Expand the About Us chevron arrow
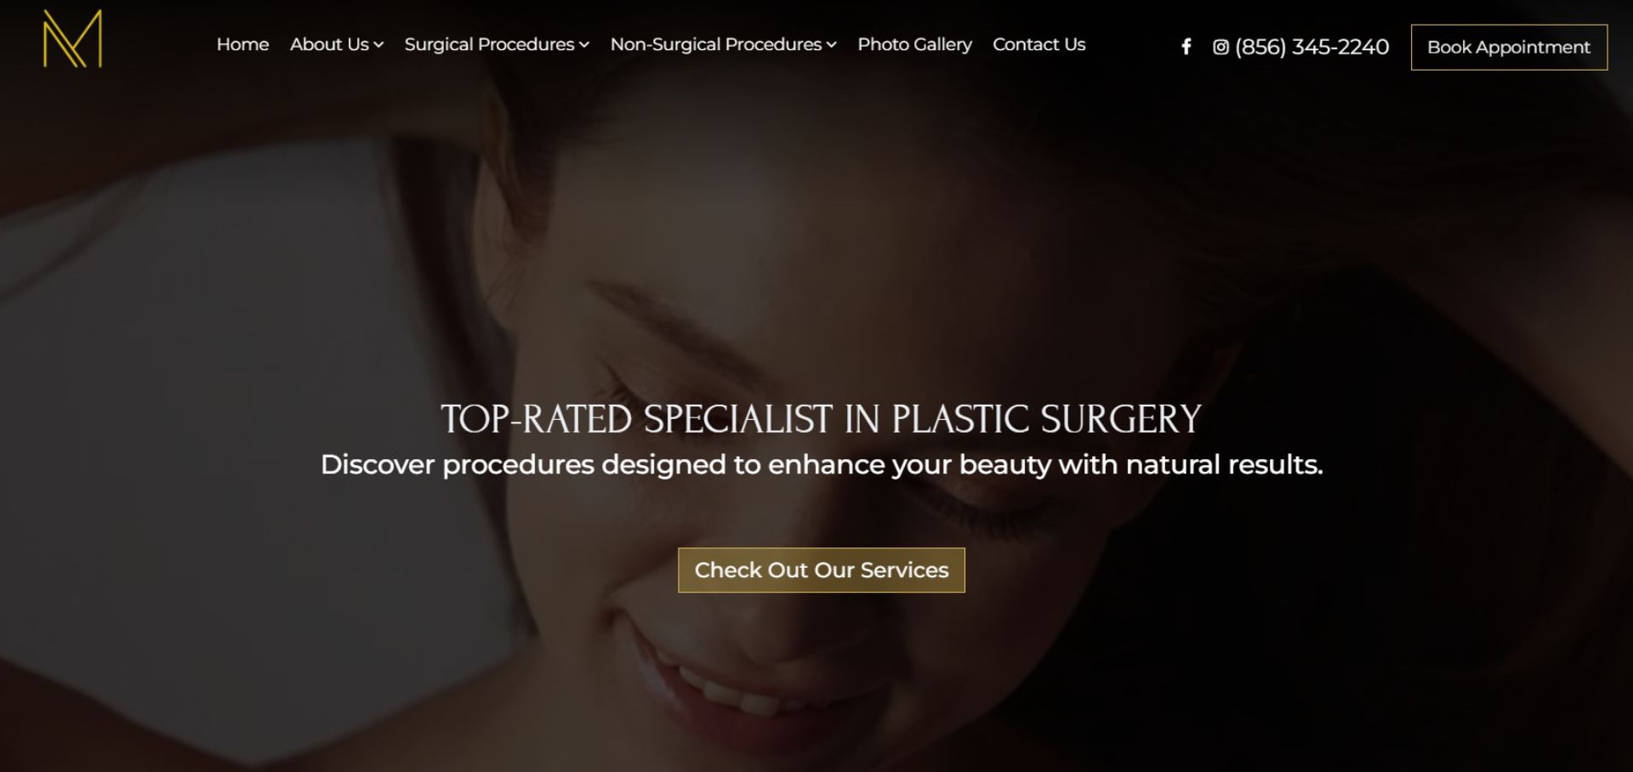 click(x=378, y=45)
